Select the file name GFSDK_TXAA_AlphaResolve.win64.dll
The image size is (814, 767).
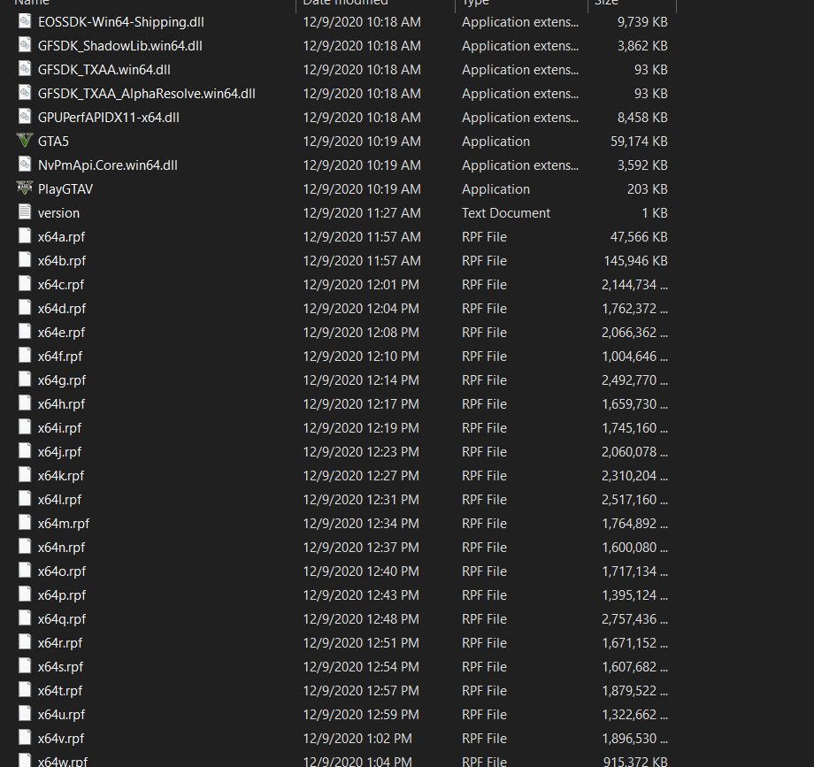[146, 94]
